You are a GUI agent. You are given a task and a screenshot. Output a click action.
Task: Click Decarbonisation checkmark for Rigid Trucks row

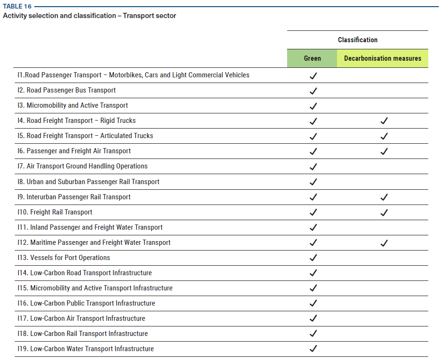tap(384, 121)
